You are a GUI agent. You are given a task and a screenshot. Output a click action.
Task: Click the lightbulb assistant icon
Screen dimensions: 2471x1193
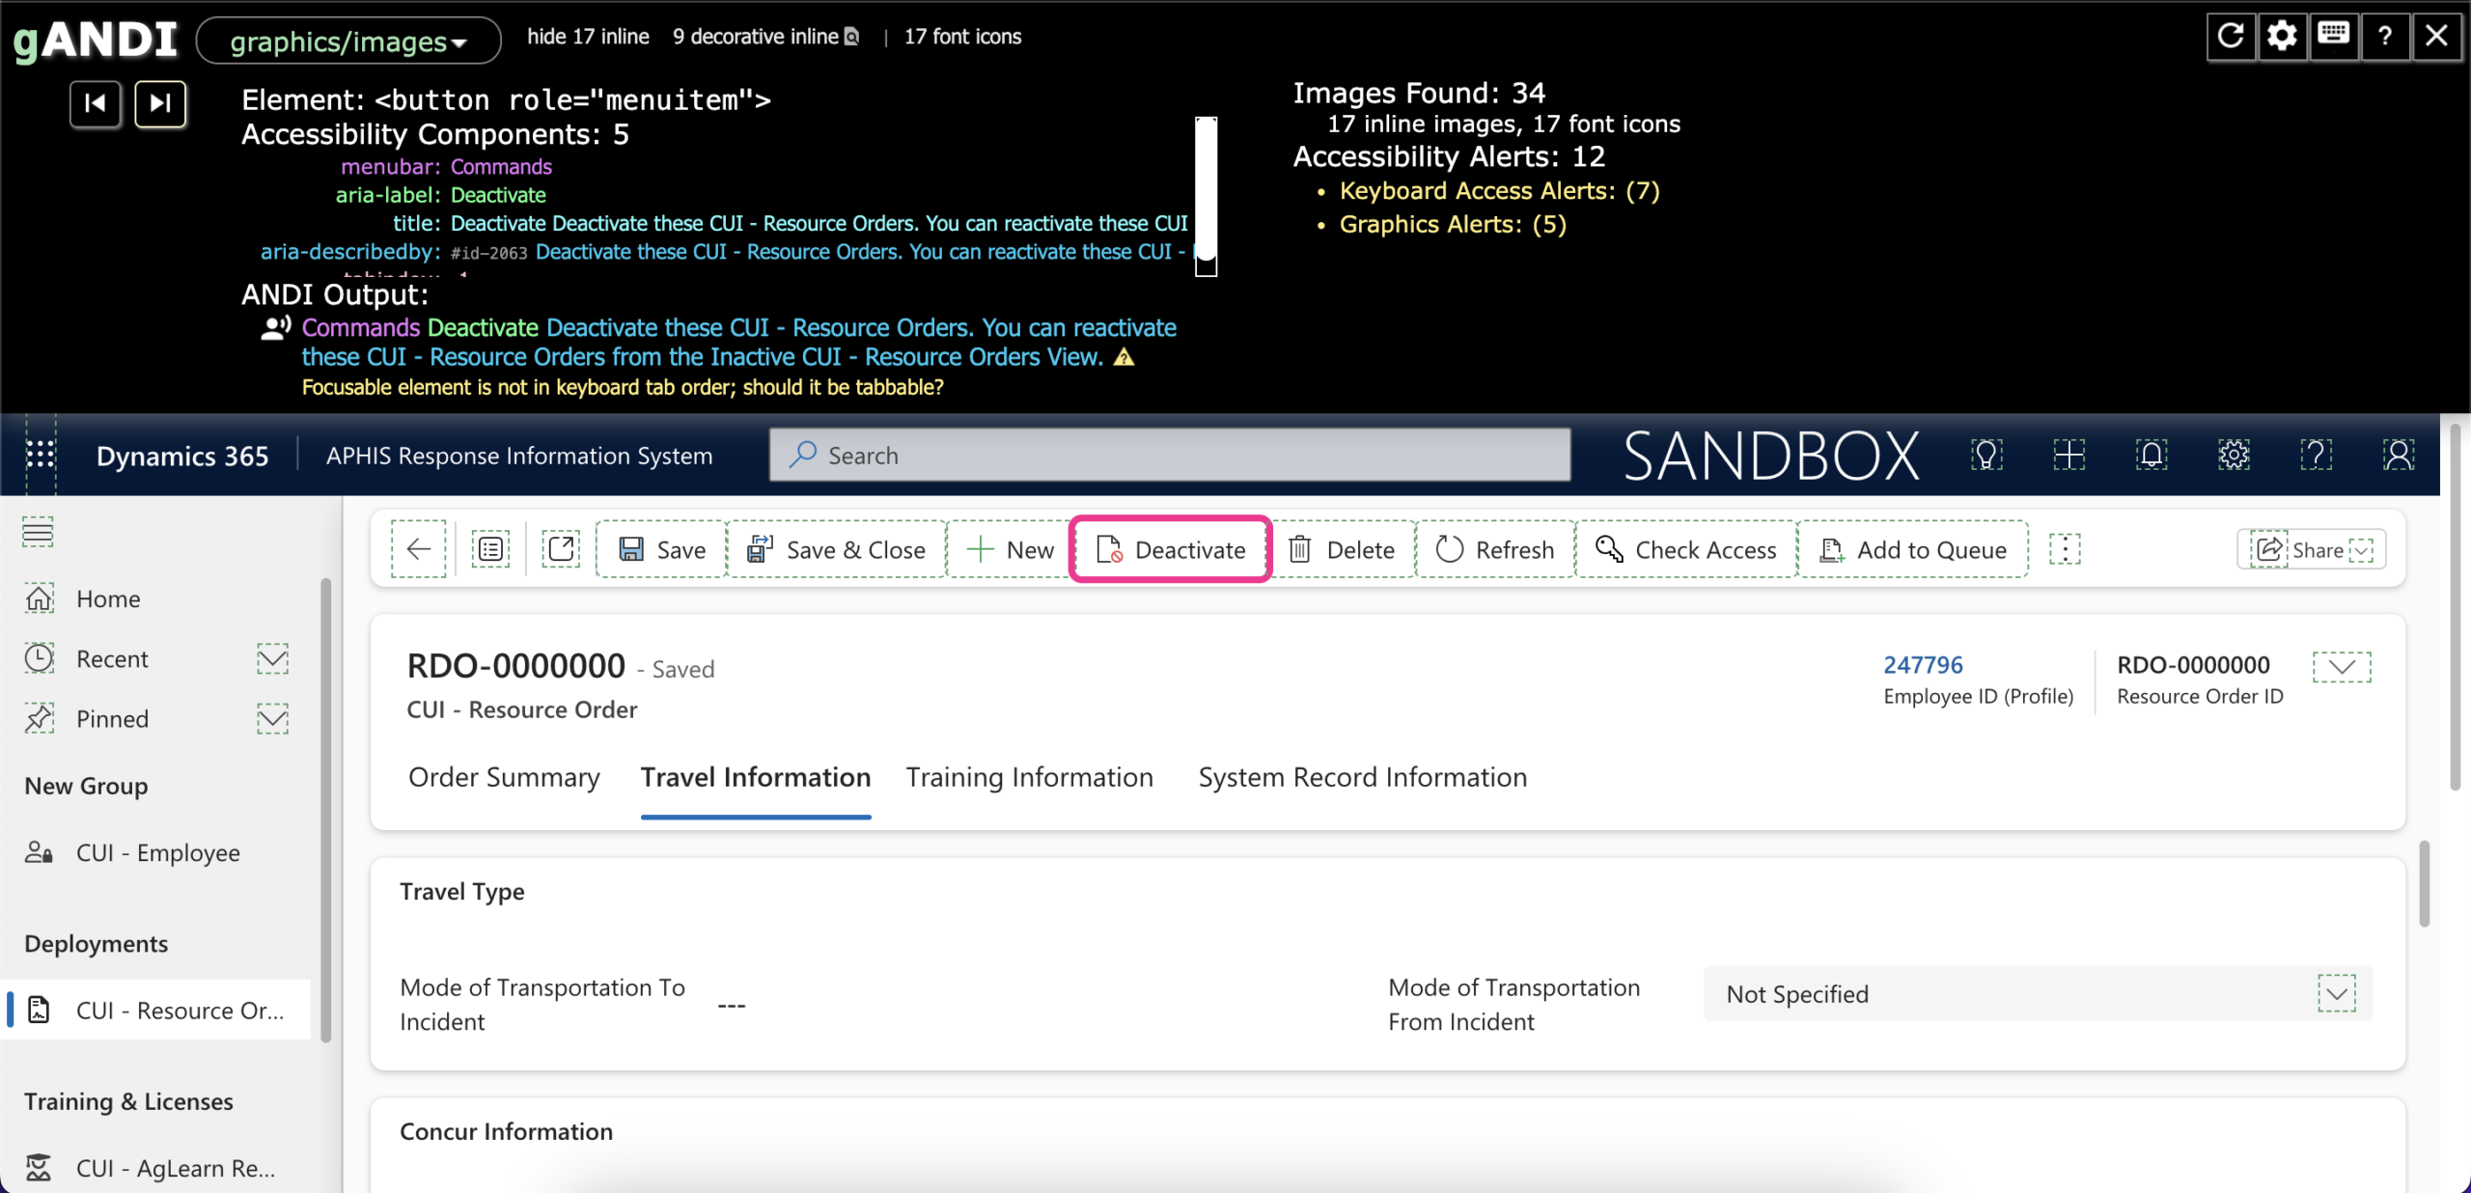1986,455
